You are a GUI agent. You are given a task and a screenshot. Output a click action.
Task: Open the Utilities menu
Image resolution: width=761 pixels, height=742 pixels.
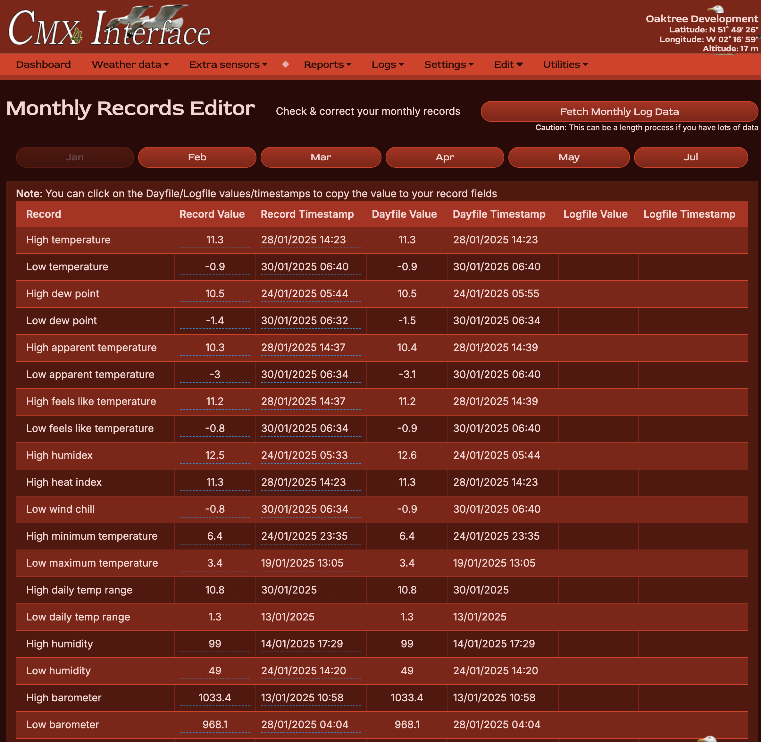coord(565,65)
